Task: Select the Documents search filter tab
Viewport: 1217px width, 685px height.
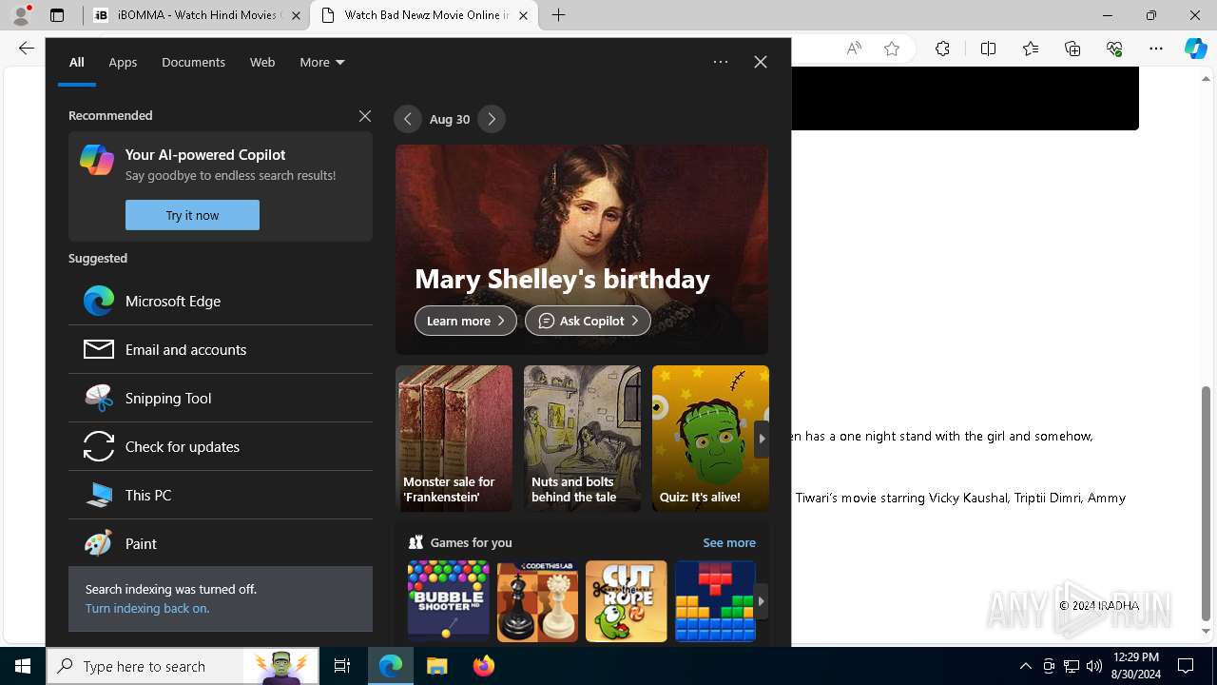Action: pos(193,62)
